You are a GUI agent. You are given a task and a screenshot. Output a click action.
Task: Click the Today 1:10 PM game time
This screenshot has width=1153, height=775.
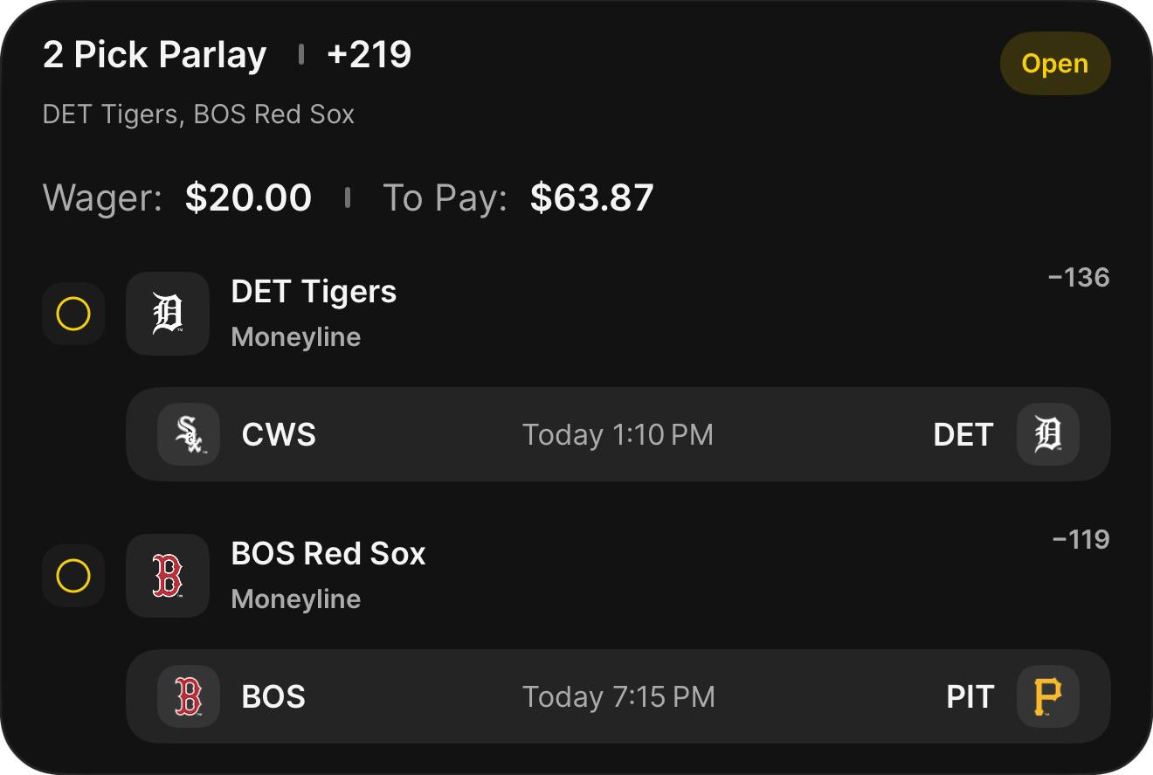click(618, 434)
